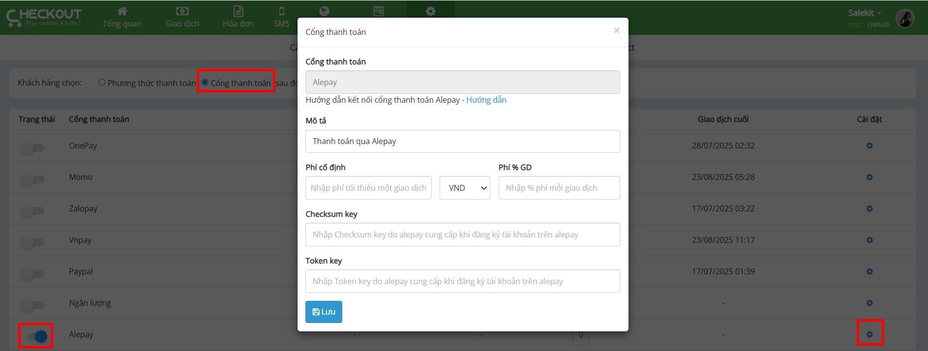Click the Mô tả description field
The width and height of the screenshot is (928, 351).
point(462,142)
